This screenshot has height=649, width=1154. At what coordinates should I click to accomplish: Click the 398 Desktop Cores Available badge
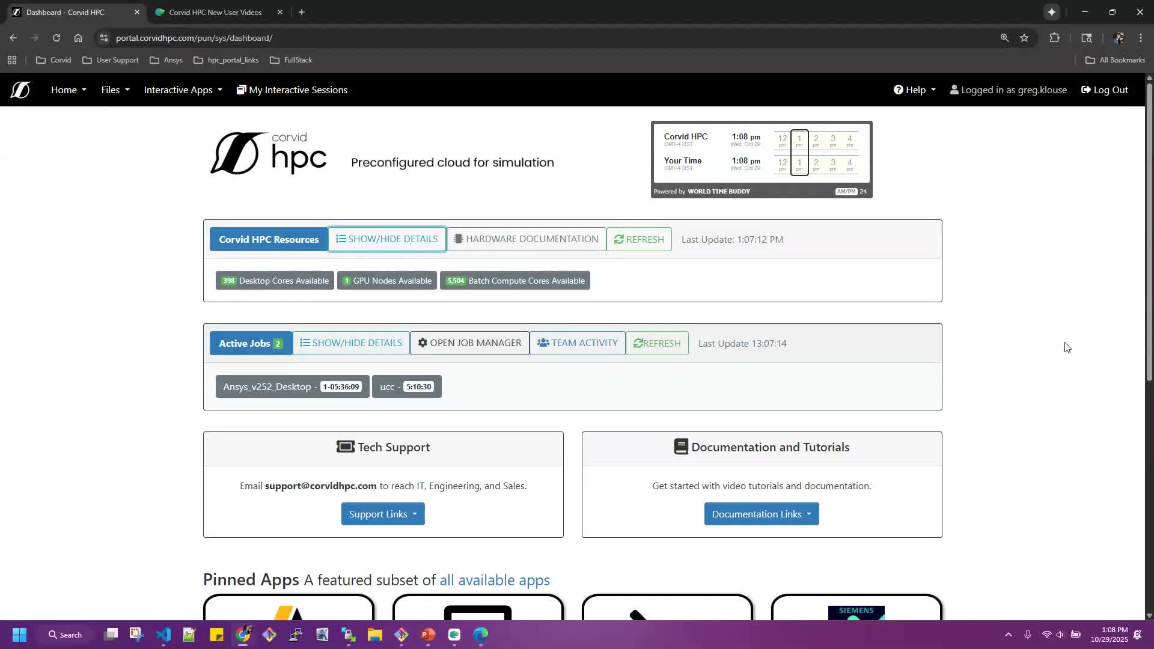click(x=275, y=281)
